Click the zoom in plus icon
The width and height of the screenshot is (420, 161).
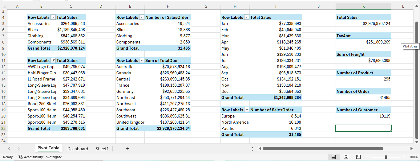click(x=404, y=157)
